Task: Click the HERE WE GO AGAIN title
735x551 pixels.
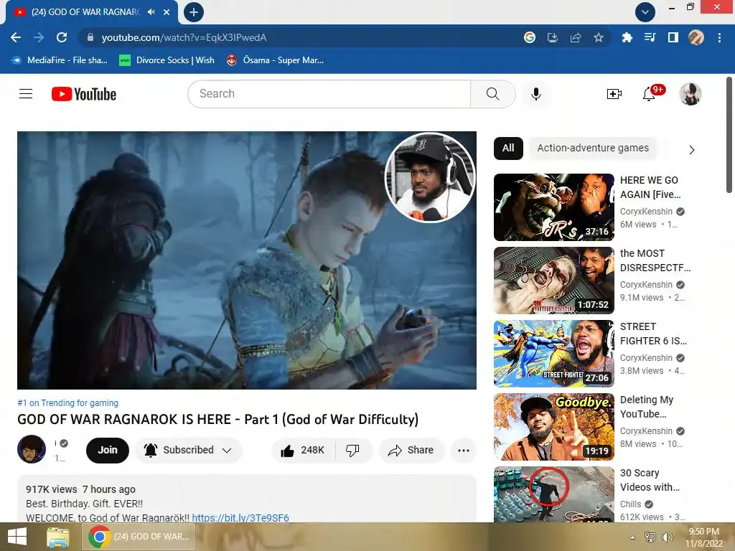Action: click(x=650, y=187)
